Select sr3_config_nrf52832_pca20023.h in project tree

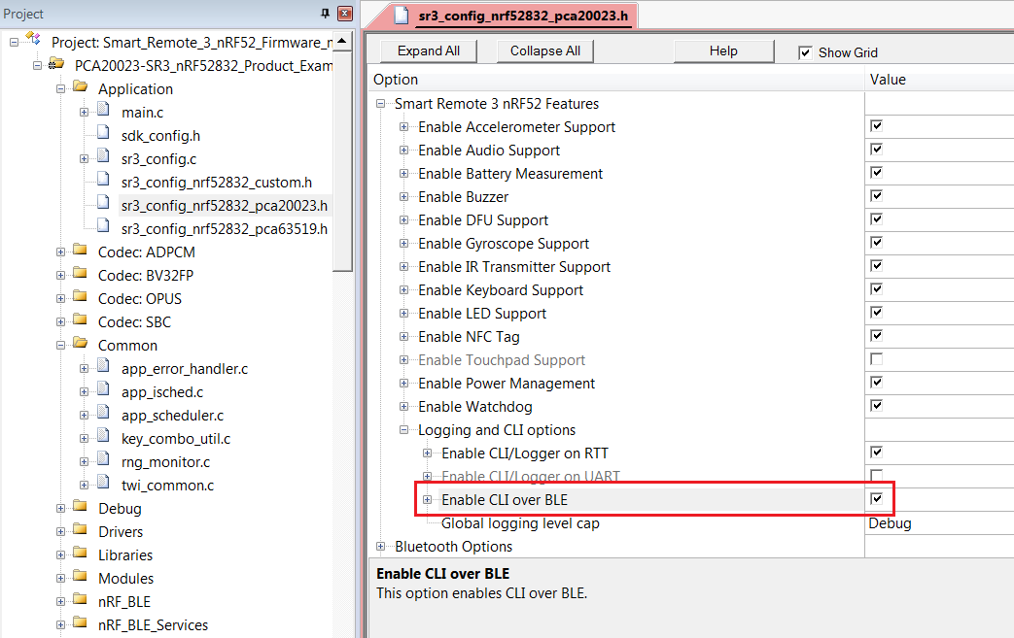click(225, 206)
